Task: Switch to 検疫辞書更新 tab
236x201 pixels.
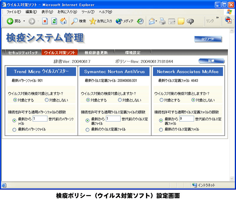Action: tap(96, 53)
